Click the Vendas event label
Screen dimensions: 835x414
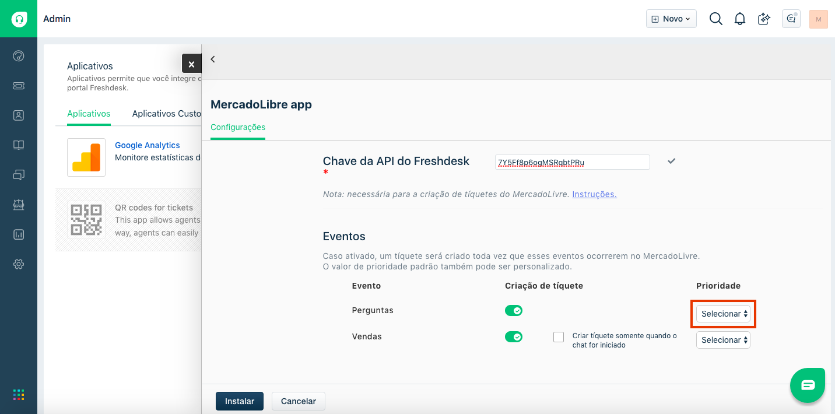pyautogui.click(x=367, y=336)
